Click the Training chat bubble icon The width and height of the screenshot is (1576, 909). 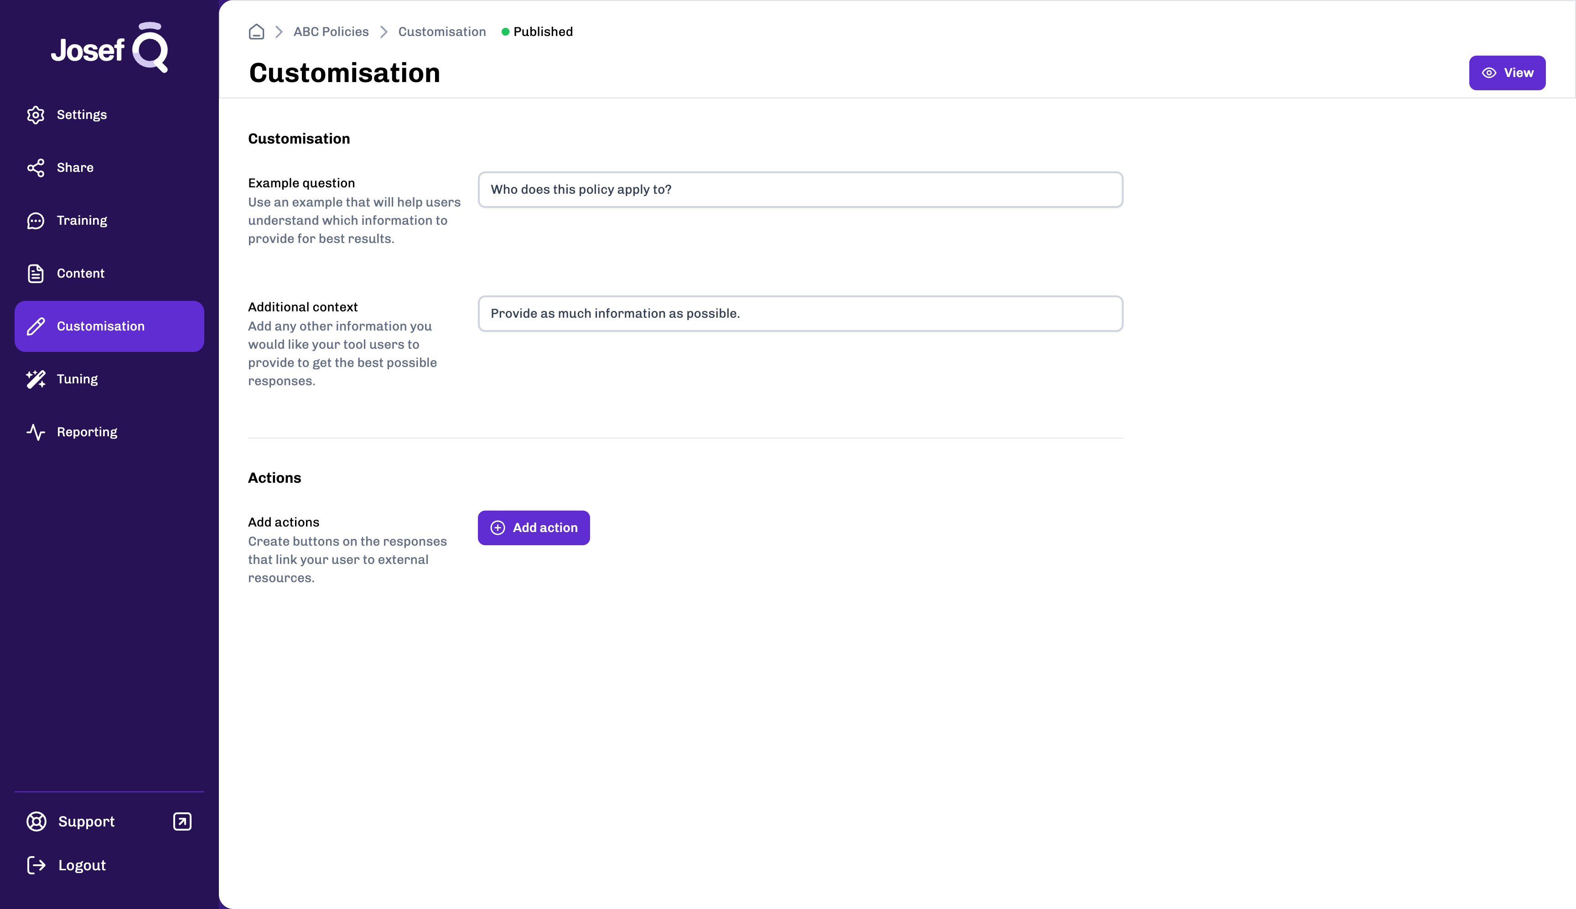(x=36, y=221)
